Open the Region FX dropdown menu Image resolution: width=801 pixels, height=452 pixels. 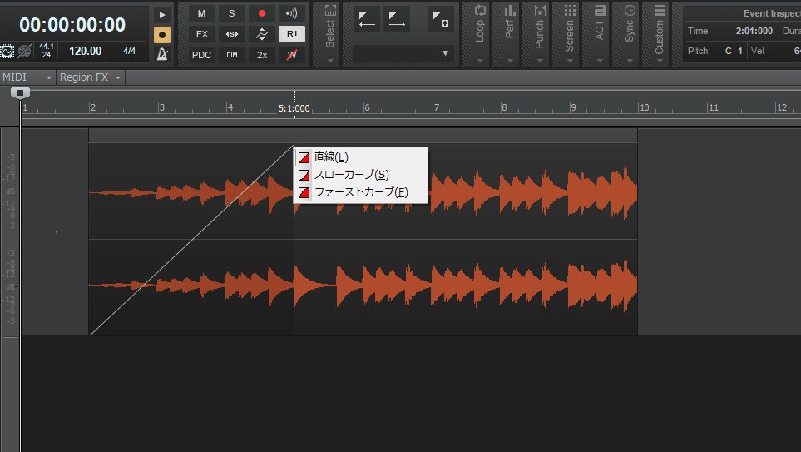click(91, 77)
